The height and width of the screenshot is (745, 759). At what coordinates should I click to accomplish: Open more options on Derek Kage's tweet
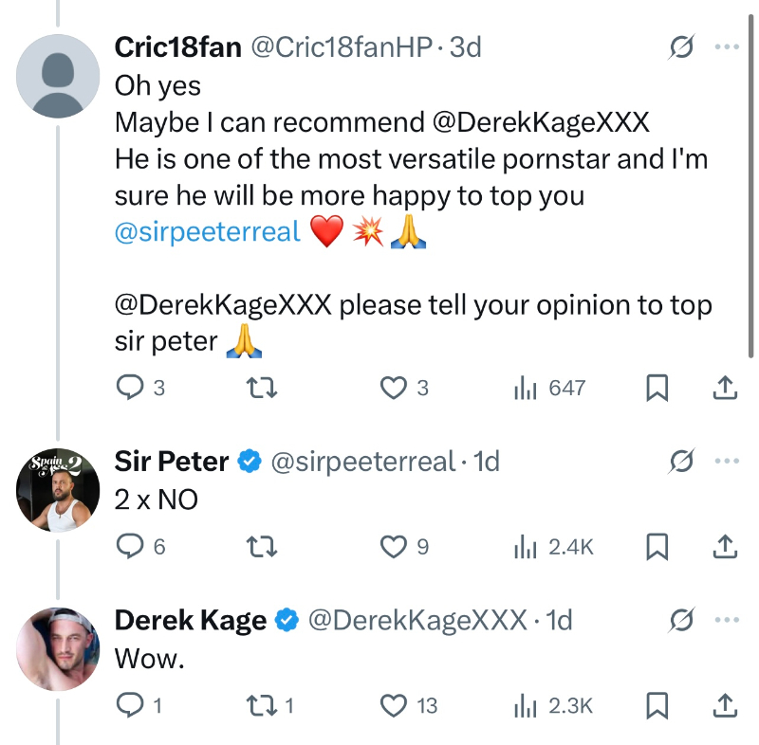(726, 620)
